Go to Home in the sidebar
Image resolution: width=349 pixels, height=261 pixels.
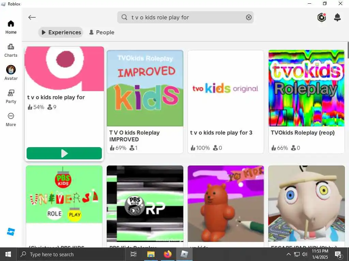[11, 27]
